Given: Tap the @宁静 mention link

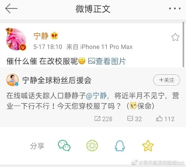Looking at the screenshot, I should pos(96,96).
